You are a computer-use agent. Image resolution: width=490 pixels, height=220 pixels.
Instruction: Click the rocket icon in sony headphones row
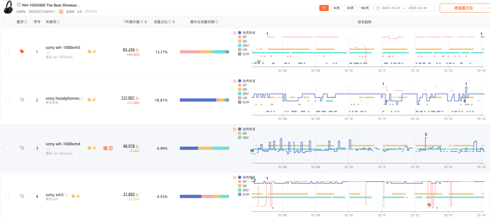click(x=94, y=100)
